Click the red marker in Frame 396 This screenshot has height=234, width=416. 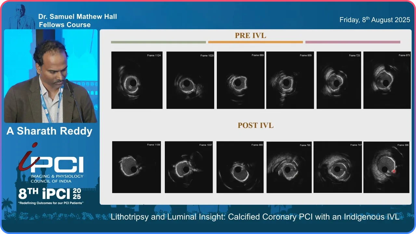[394, 171]
